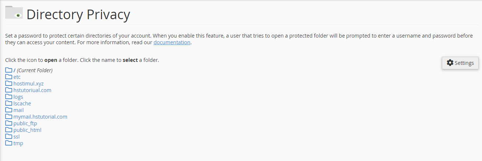Select the root Current Folder entry

(x=33, y=70)
